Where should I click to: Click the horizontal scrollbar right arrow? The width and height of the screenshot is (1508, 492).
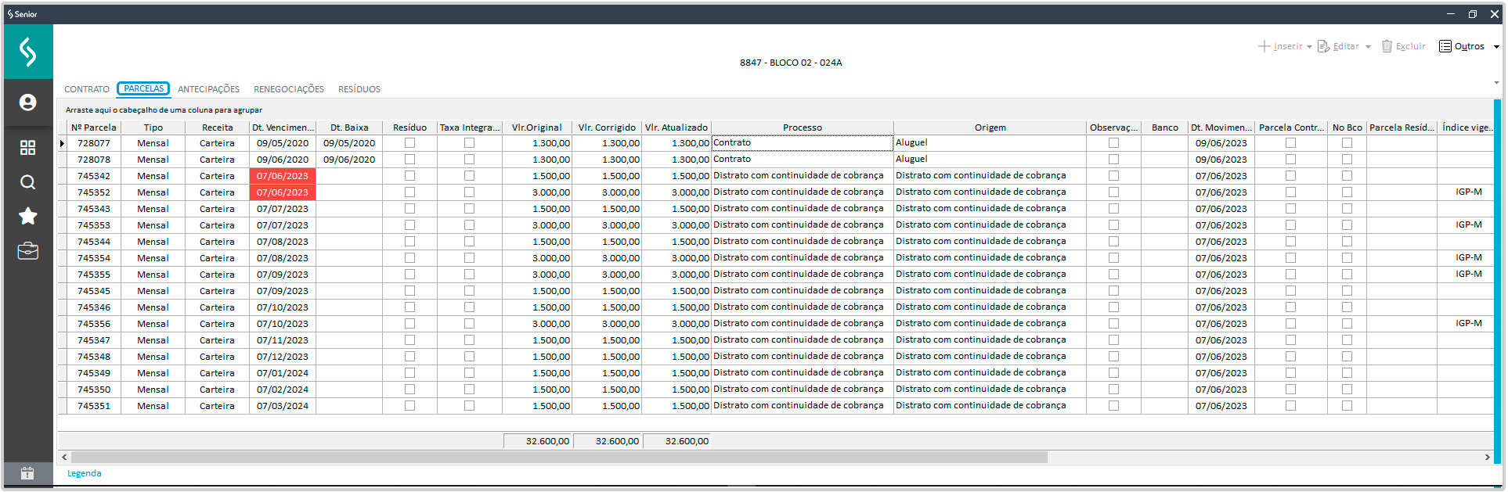pyautogui.click(x=1487, y=457)
